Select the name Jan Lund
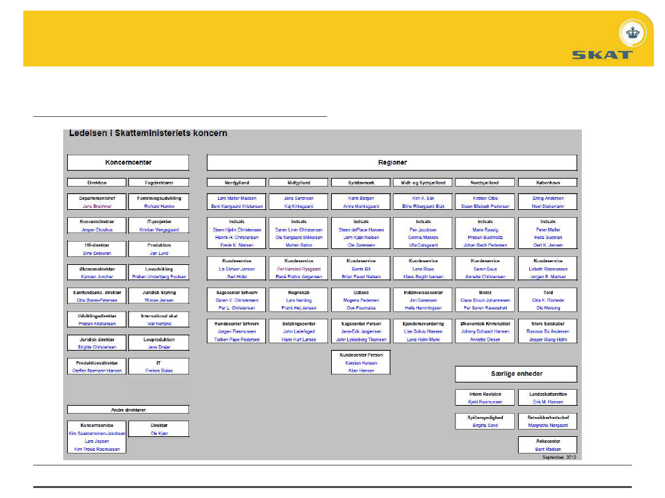 [159, 253]
